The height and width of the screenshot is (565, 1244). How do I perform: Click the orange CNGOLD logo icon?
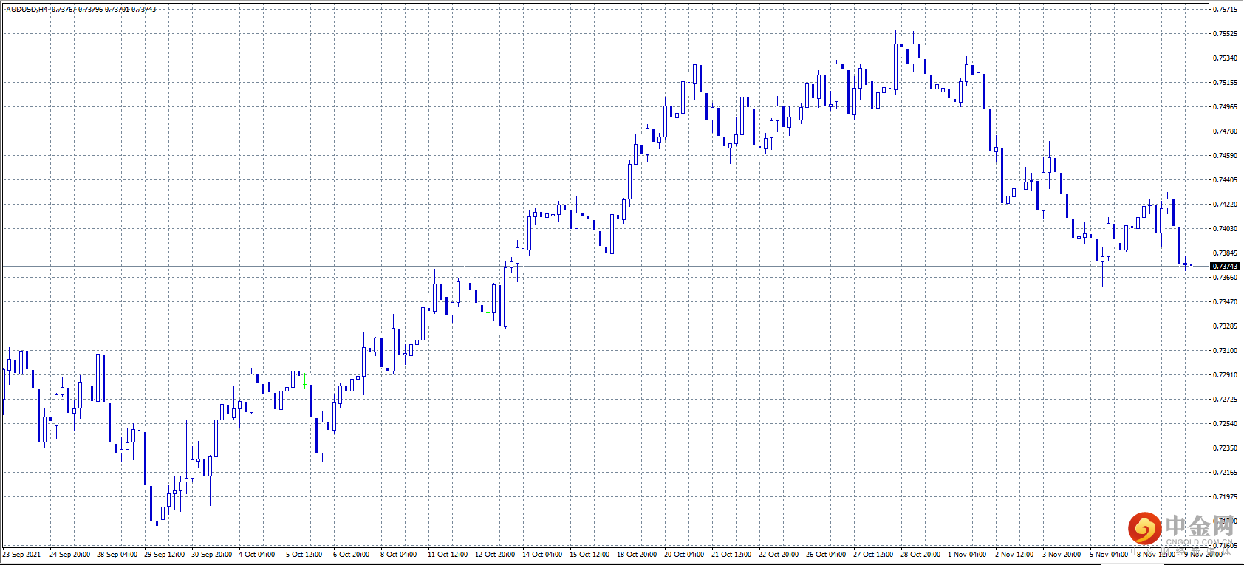tap(1144, 528)
